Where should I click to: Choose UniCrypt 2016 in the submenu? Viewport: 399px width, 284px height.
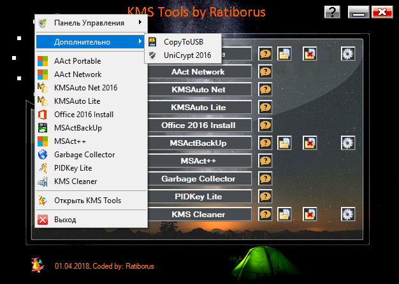click(x=187, y=55)
